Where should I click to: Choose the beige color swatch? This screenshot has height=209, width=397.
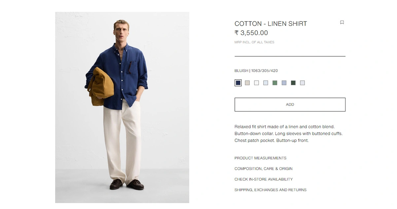pos(247,83)
